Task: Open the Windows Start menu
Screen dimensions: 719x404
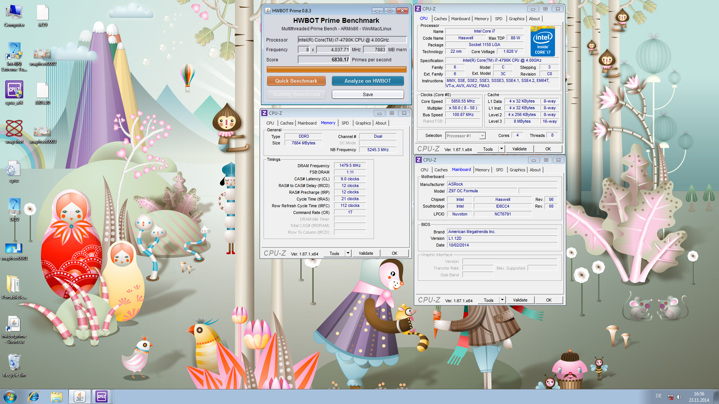Action: [x=10, y=397]
